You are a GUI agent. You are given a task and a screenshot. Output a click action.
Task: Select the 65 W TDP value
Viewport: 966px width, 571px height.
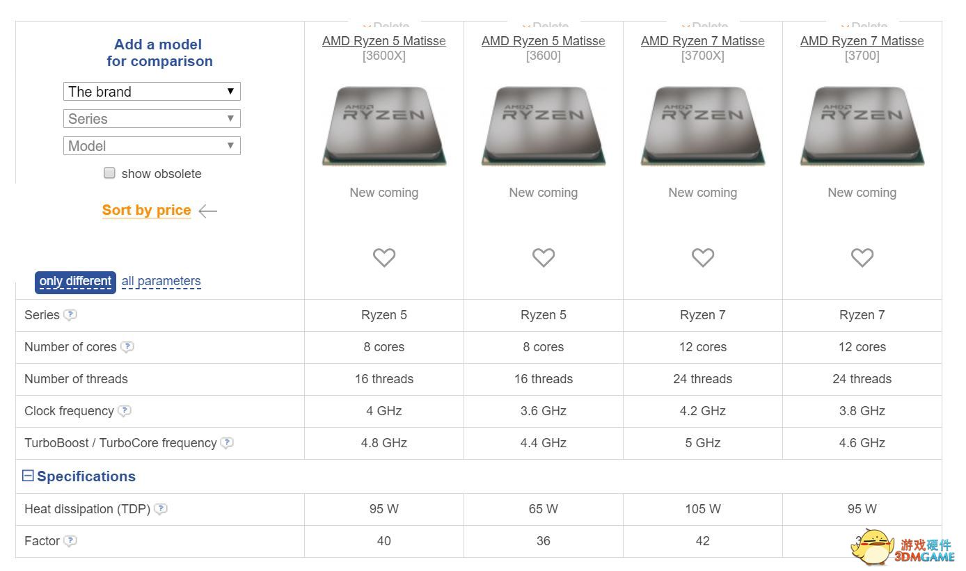click(544, 509)
